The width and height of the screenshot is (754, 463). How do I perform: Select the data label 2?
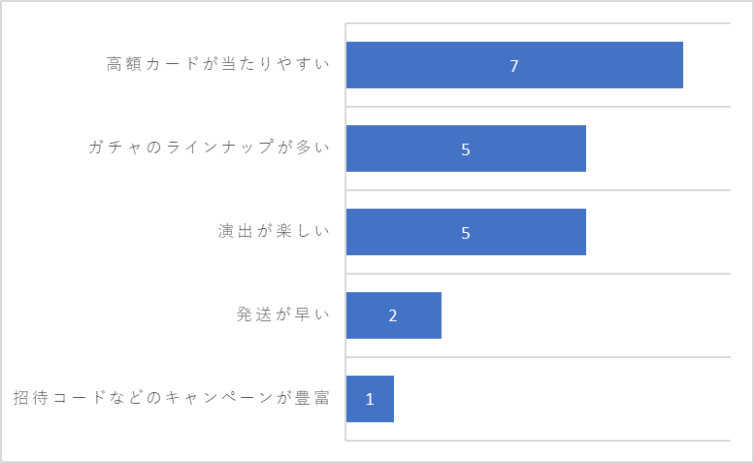(x=393, y=315)
